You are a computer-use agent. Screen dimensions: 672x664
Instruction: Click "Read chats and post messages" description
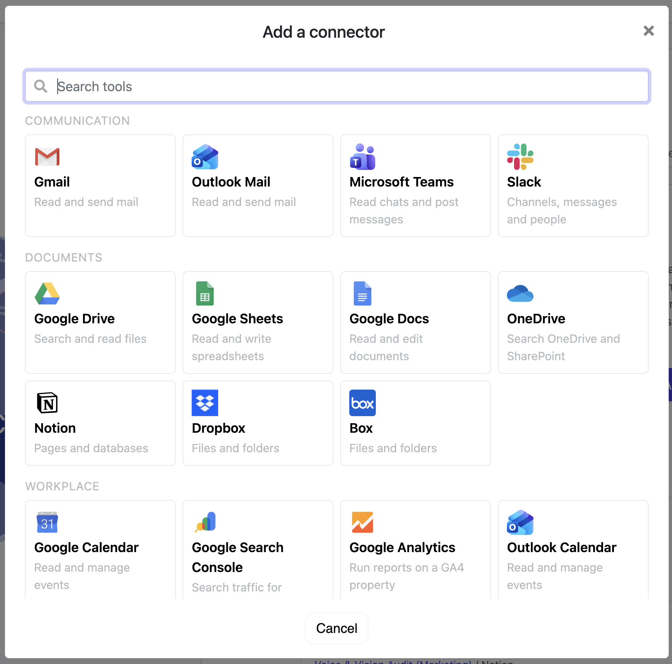(x=404, y=211)
